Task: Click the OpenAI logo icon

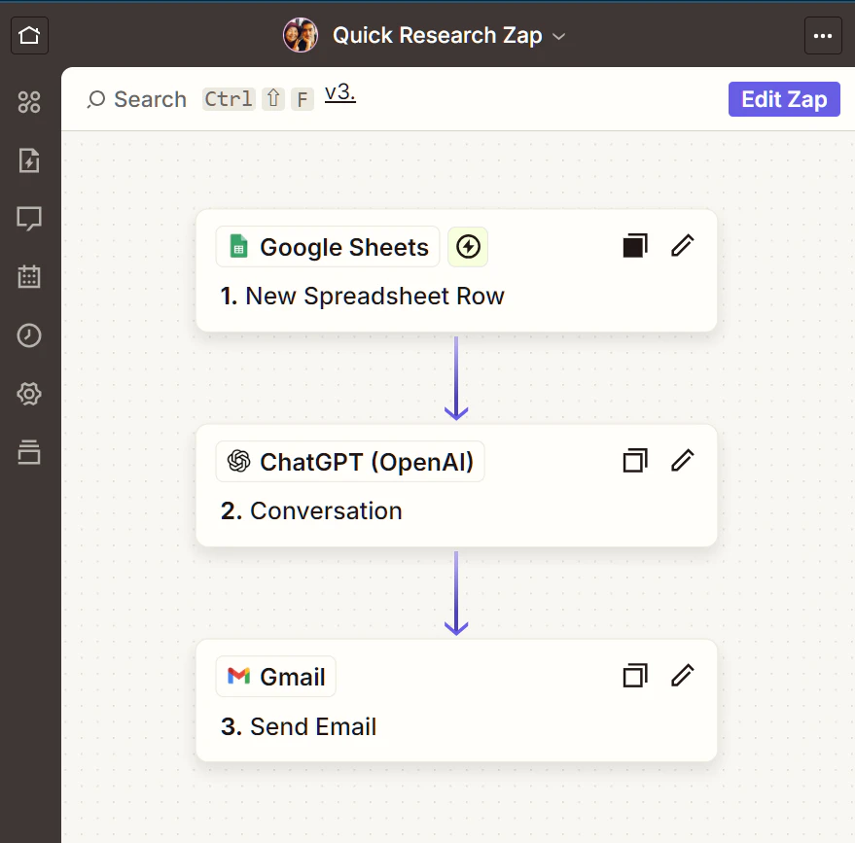Action: point(238,461)
